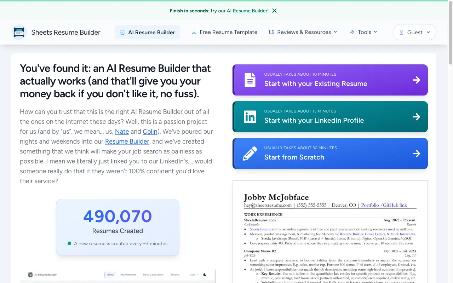Click the green live status dot
Image resolution: width=453 pixels, height=283 pixels.
(69, 243)
